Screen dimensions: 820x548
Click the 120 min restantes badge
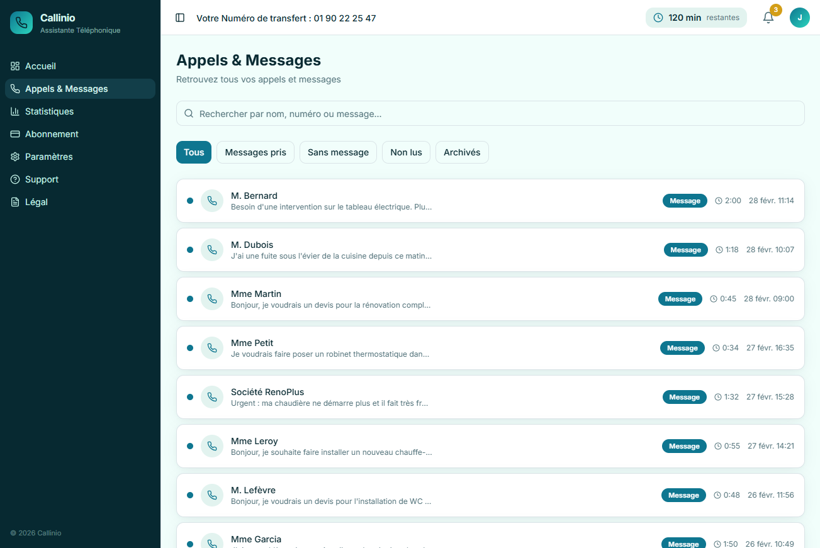(x=695, y=18)
